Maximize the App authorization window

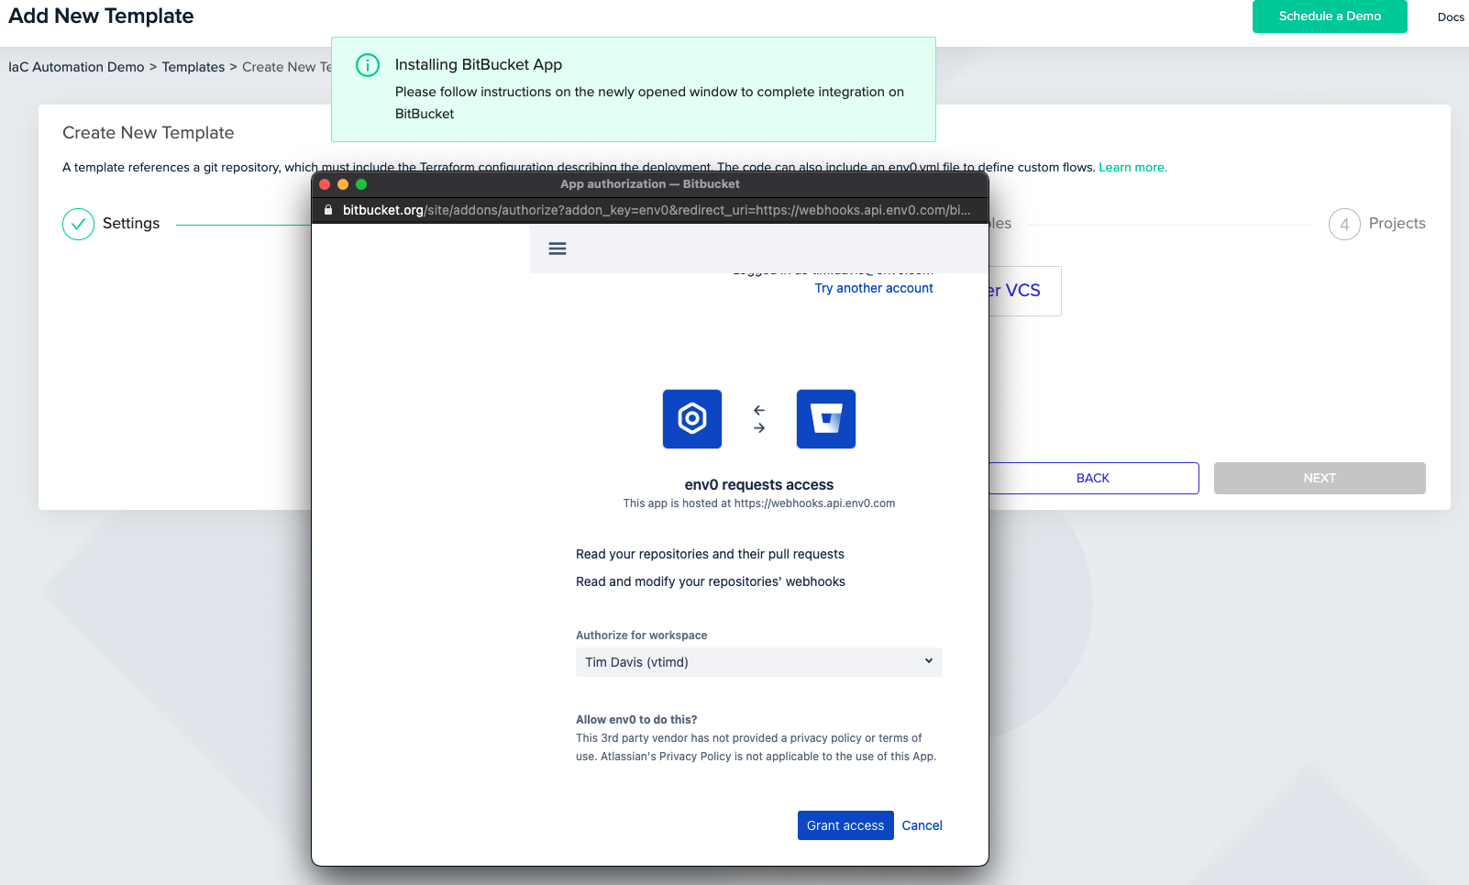coord(361,184)
